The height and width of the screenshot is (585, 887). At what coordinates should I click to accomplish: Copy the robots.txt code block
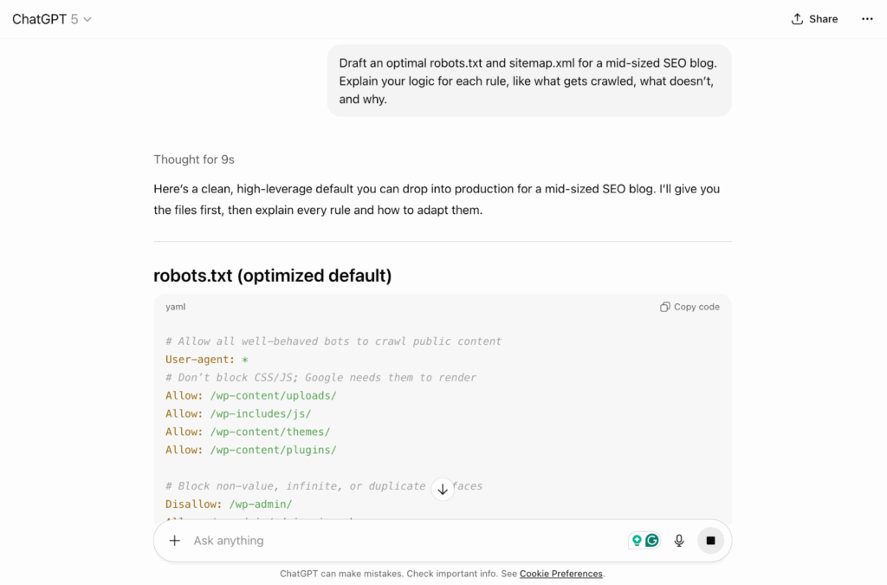690,307
